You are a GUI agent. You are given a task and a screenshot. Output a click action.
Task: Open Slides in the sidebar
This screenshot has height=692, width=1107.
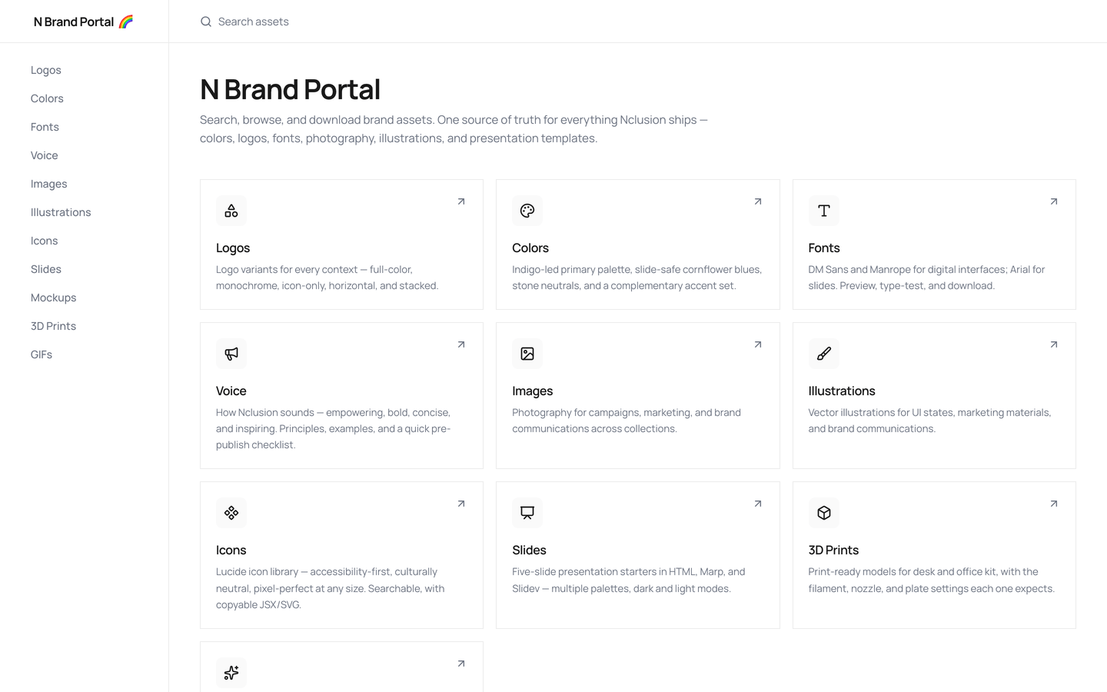click(x=46, y=269)
